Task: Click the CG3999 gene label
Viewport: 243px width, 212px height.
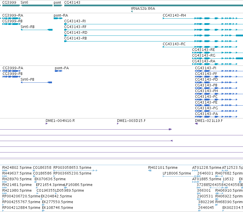Action: [x=9, y=3]
